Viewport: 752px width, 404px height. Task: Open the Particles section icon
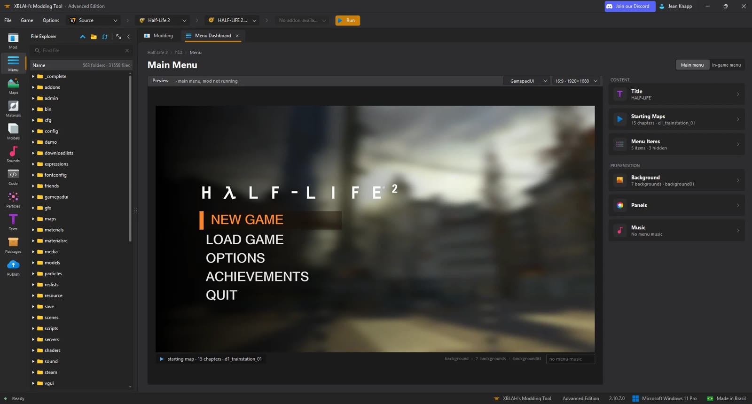(x=13, y=200)
